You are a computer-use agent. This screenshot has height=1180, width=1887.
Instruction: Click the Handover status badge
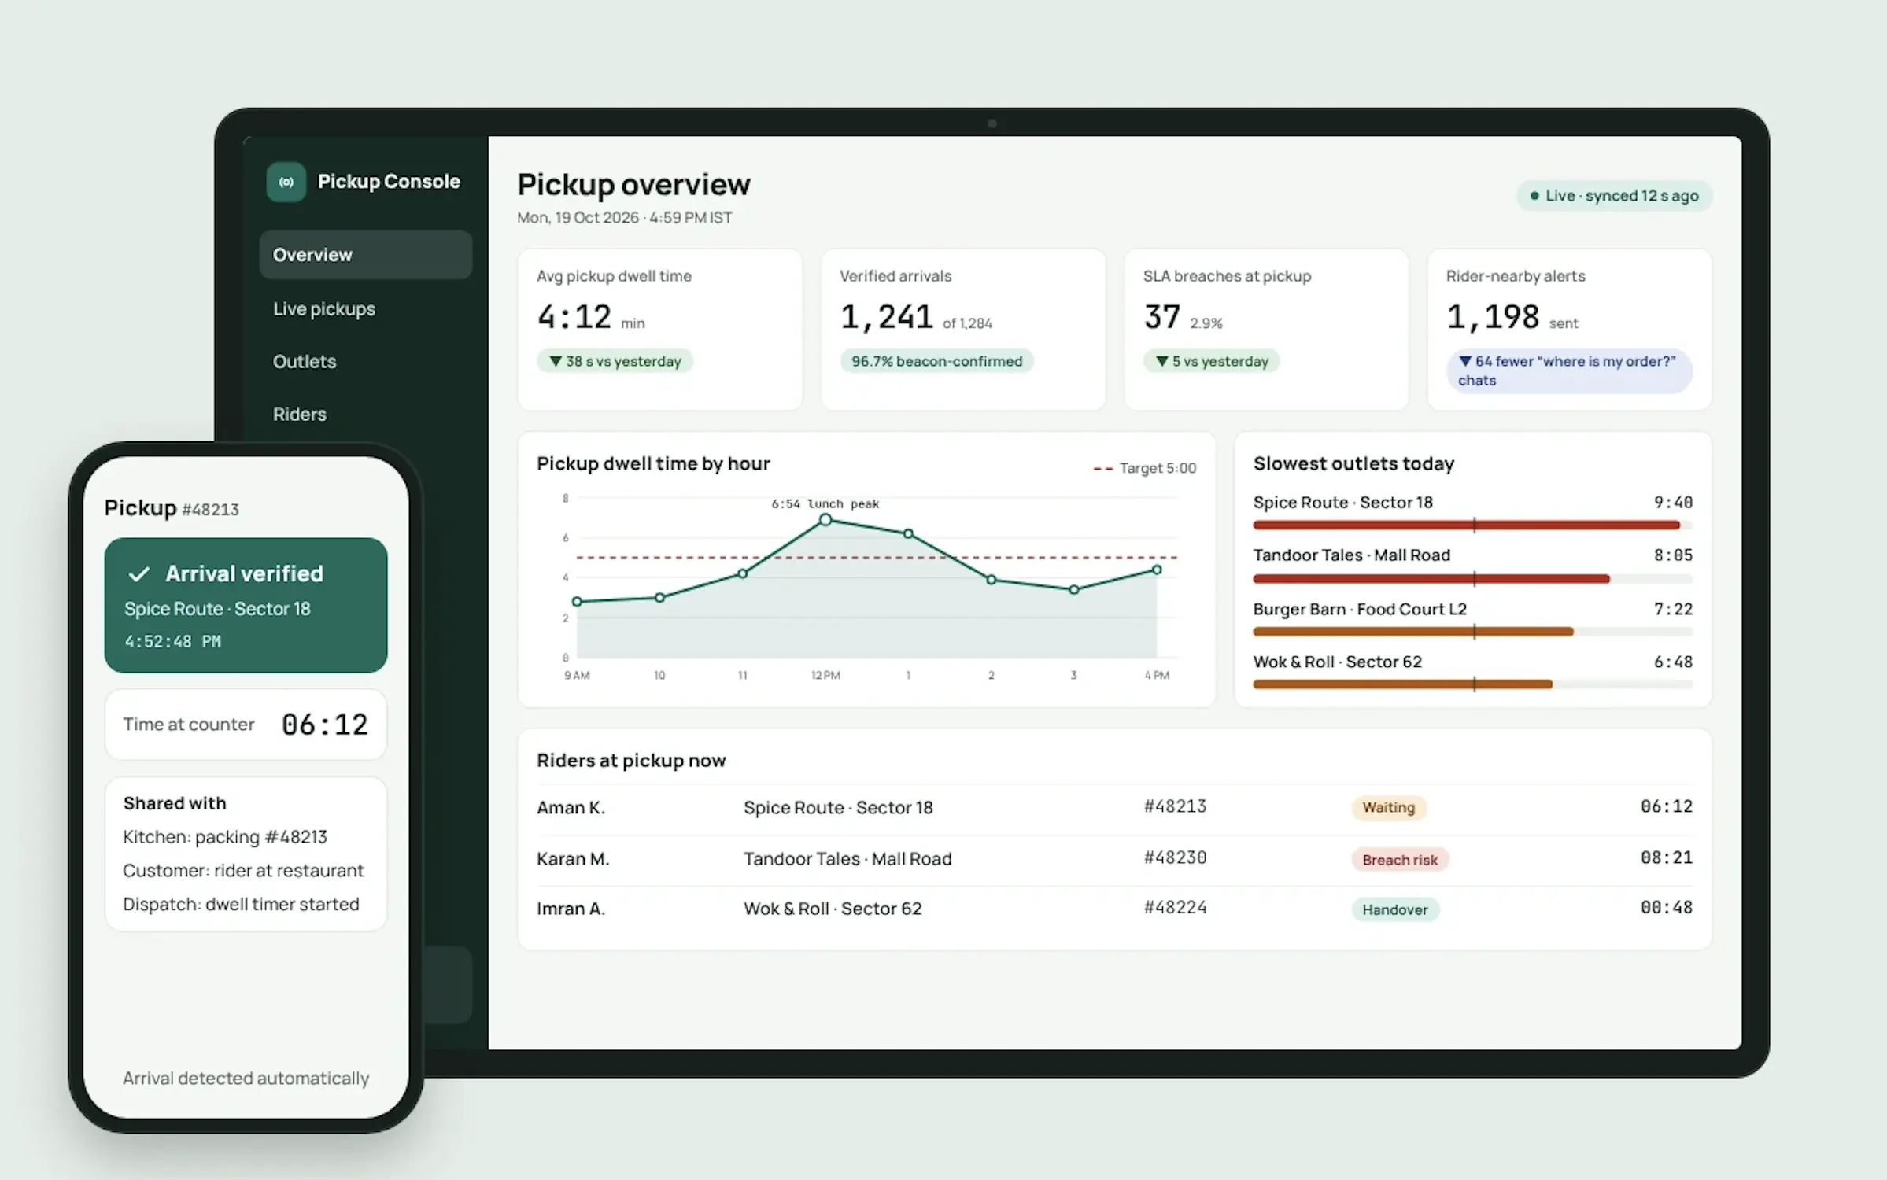[1395, 910]
